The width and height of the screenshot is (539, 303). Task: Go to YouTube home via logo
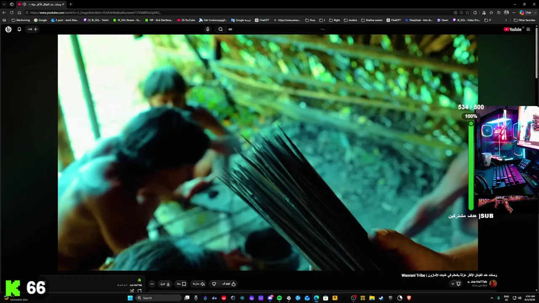pyautogui.click(x=512, y=29)
